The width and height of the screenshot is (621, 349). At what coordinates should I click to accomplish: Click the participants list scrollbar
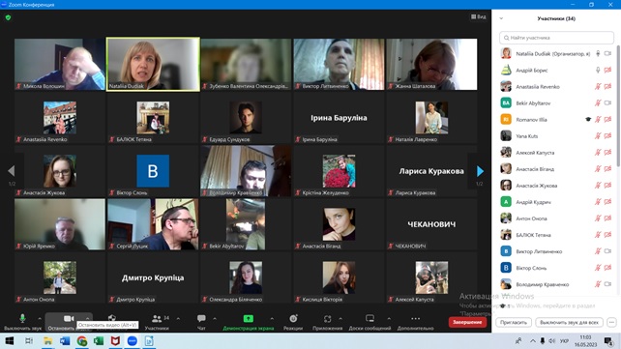(618, 106)
